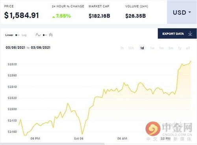Toggle the Linear/Log scale switch
Viewport: 197px width, 145px height.
click(17, 35)
